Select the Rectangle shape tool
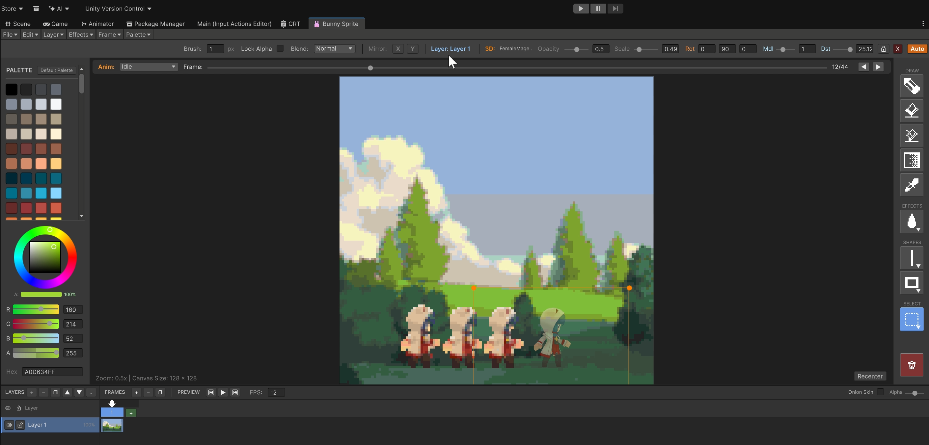This screenshot has width=929, height=445. pyautogui.click(x=912, y=283)
